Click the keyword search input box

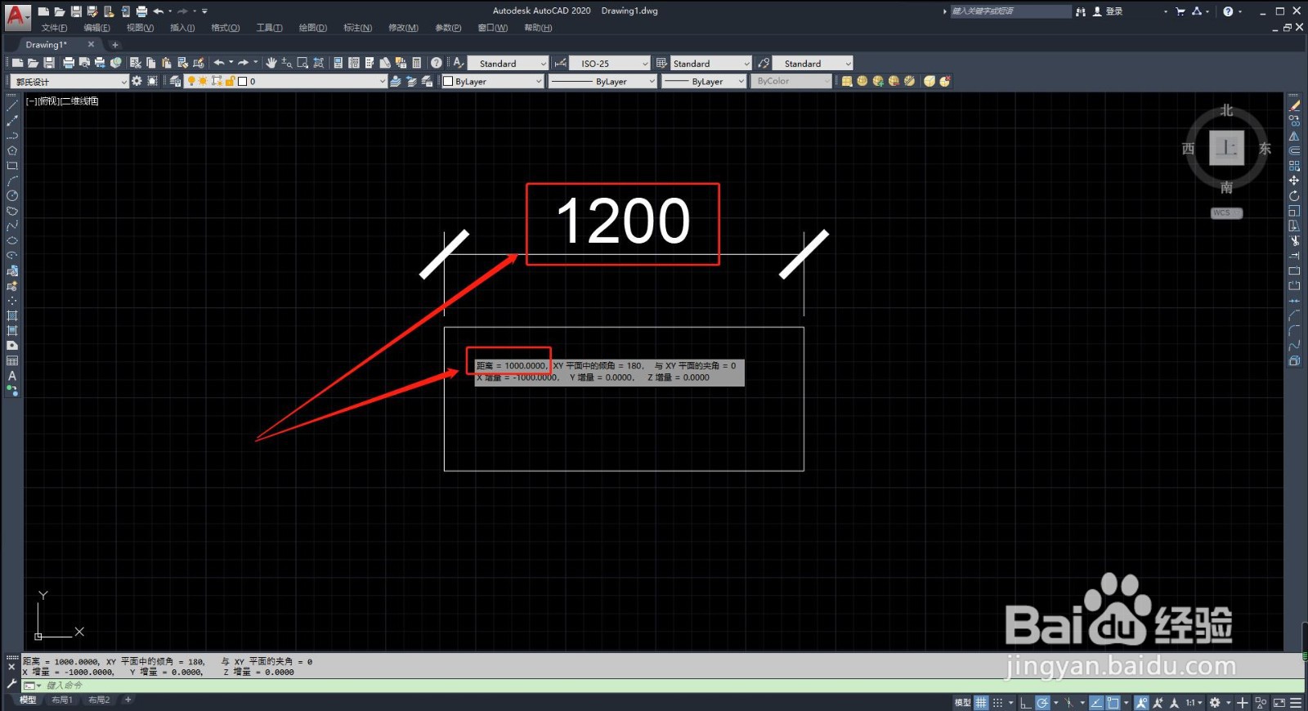tap(1010, 11)
